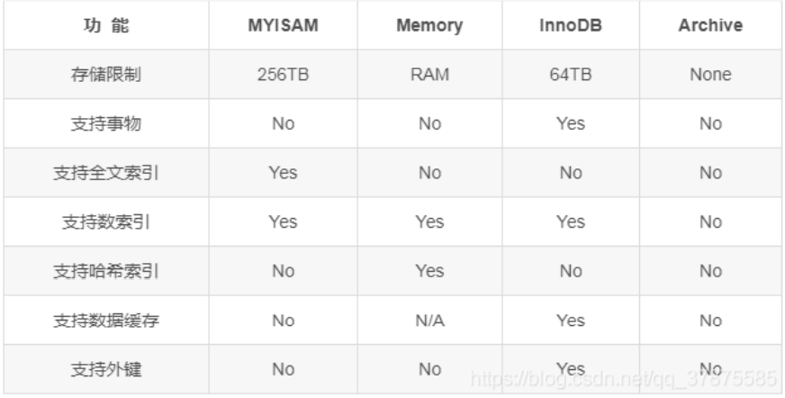Click the 支持事物 row label
This screenshot has height=398, width=785.
pos(106,123)
